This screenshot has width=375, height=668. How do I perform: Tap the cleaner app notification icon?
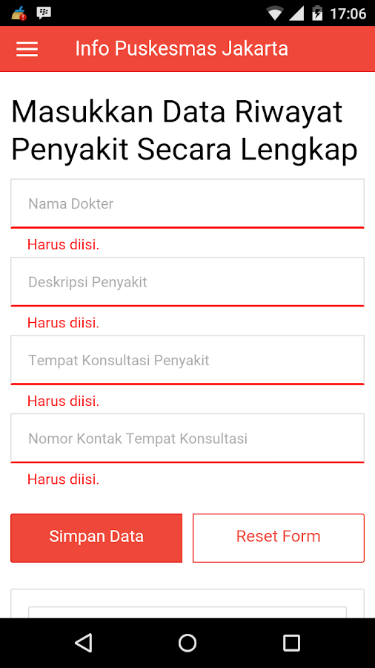click(x=19, y=13)
